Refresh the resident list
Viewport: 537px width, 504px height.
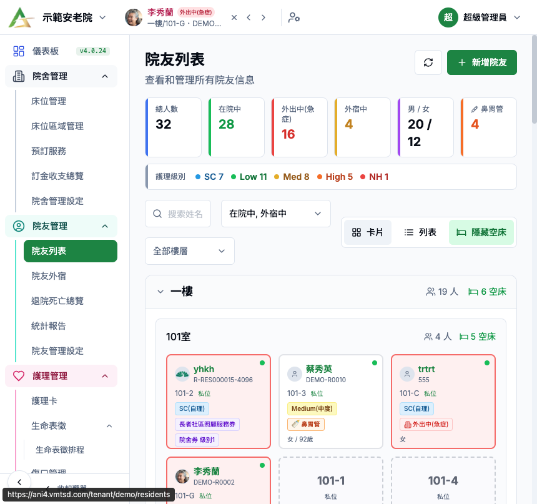click(x=428, y=62)
